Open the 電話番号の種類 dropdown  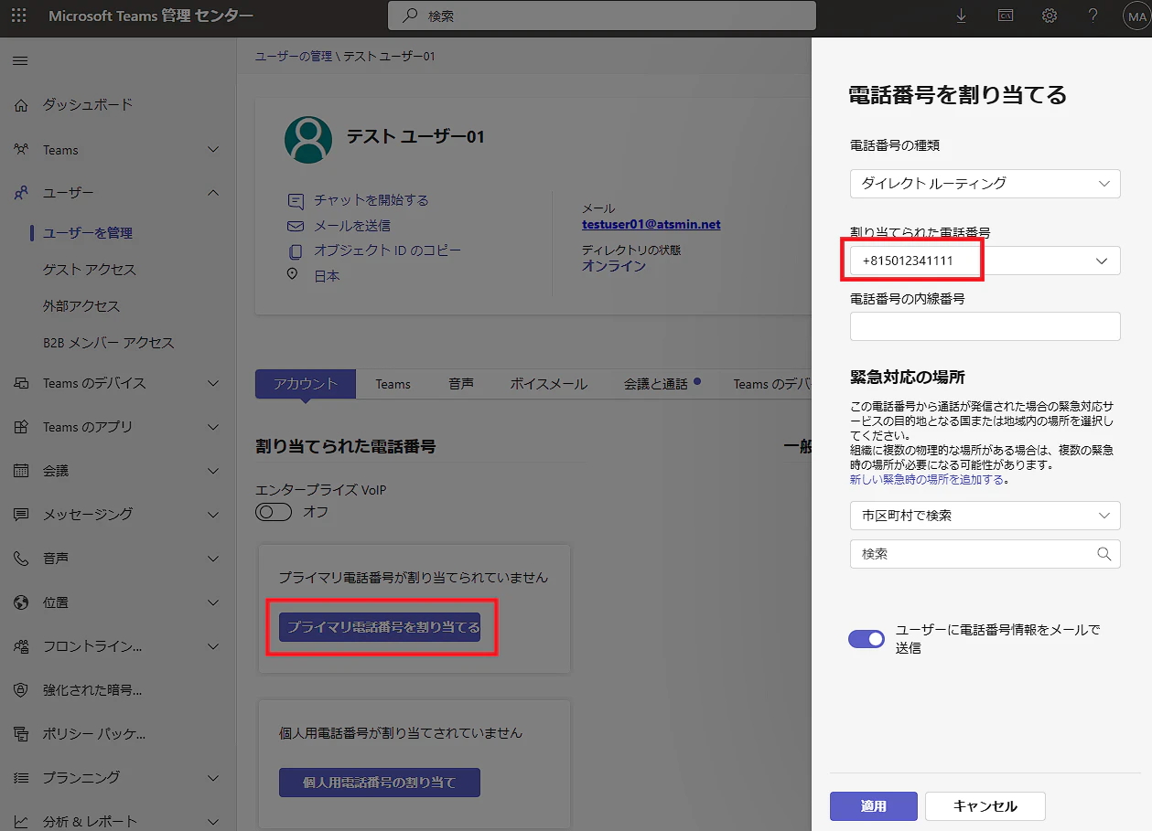(985, 183)
